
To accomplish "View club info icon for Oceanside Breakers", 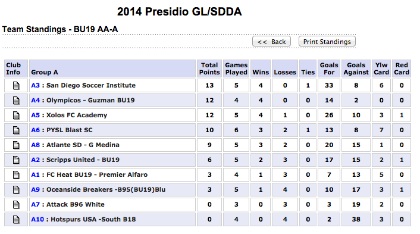I will (x=16, y=190).
